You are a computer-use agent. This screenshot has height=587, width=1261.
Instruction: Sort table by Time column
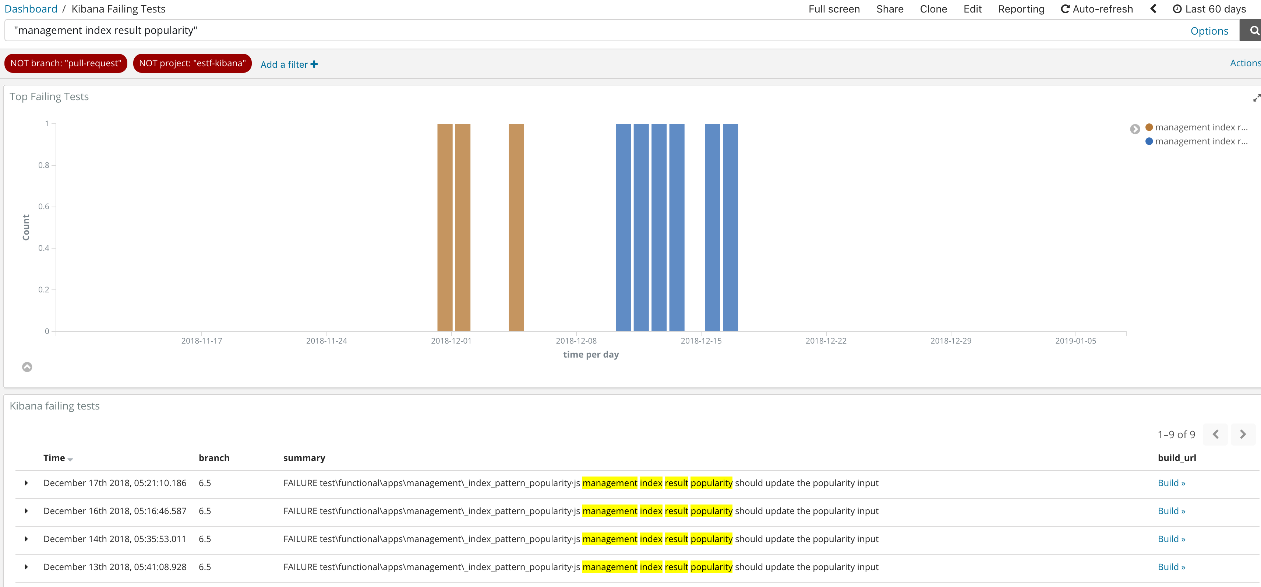pos(58,458)
